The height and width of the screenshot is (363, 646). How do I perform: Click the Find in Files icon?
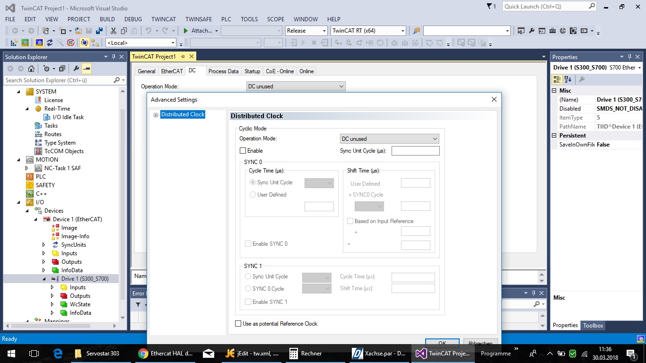416,31
